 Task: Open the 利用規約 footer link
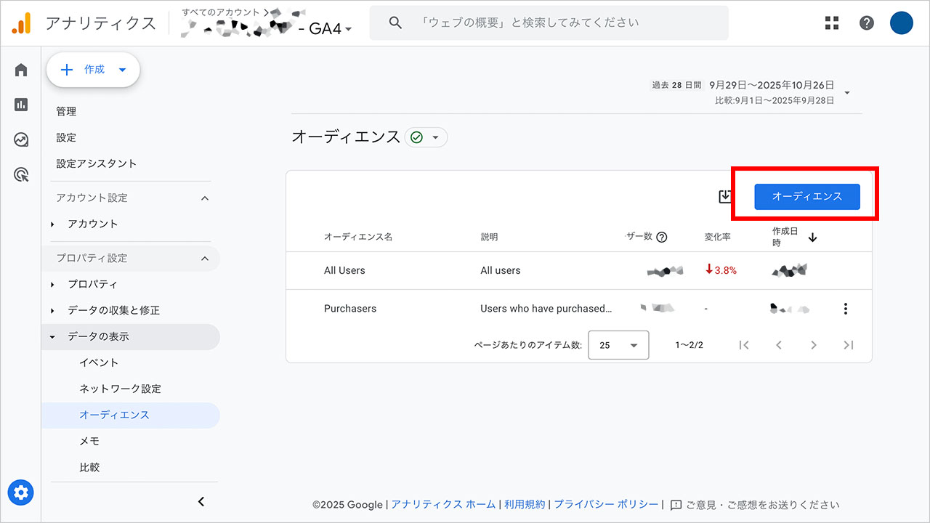[525, 504]
